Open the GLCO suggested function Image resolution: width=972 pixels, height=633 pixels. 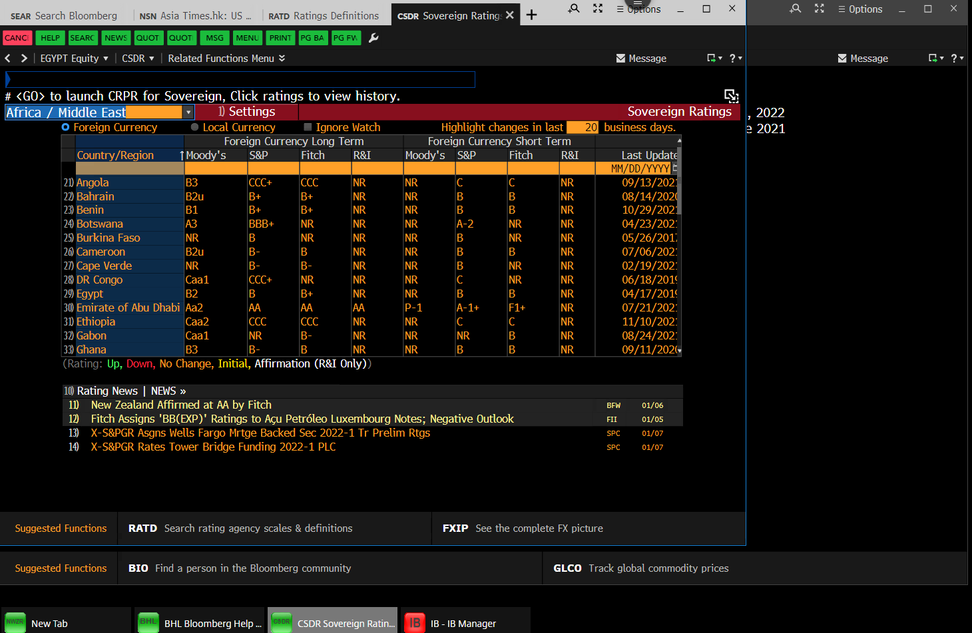click(x=755, y=568)
